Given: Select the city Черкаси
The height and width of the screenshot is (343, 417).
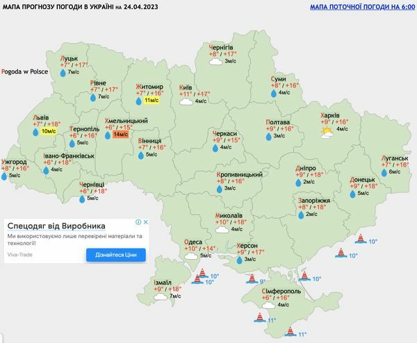Looking at the screenshot, I should 224,133.
